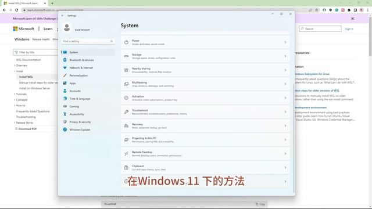Click the Bluetooth & devices sidebar icon
372x209 pixels.
coord(65,60)
